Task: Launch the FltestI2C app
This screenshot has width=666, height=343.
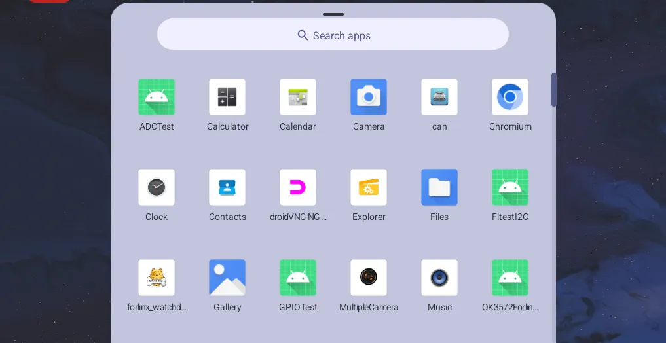Action: click(x=510, y=187)
